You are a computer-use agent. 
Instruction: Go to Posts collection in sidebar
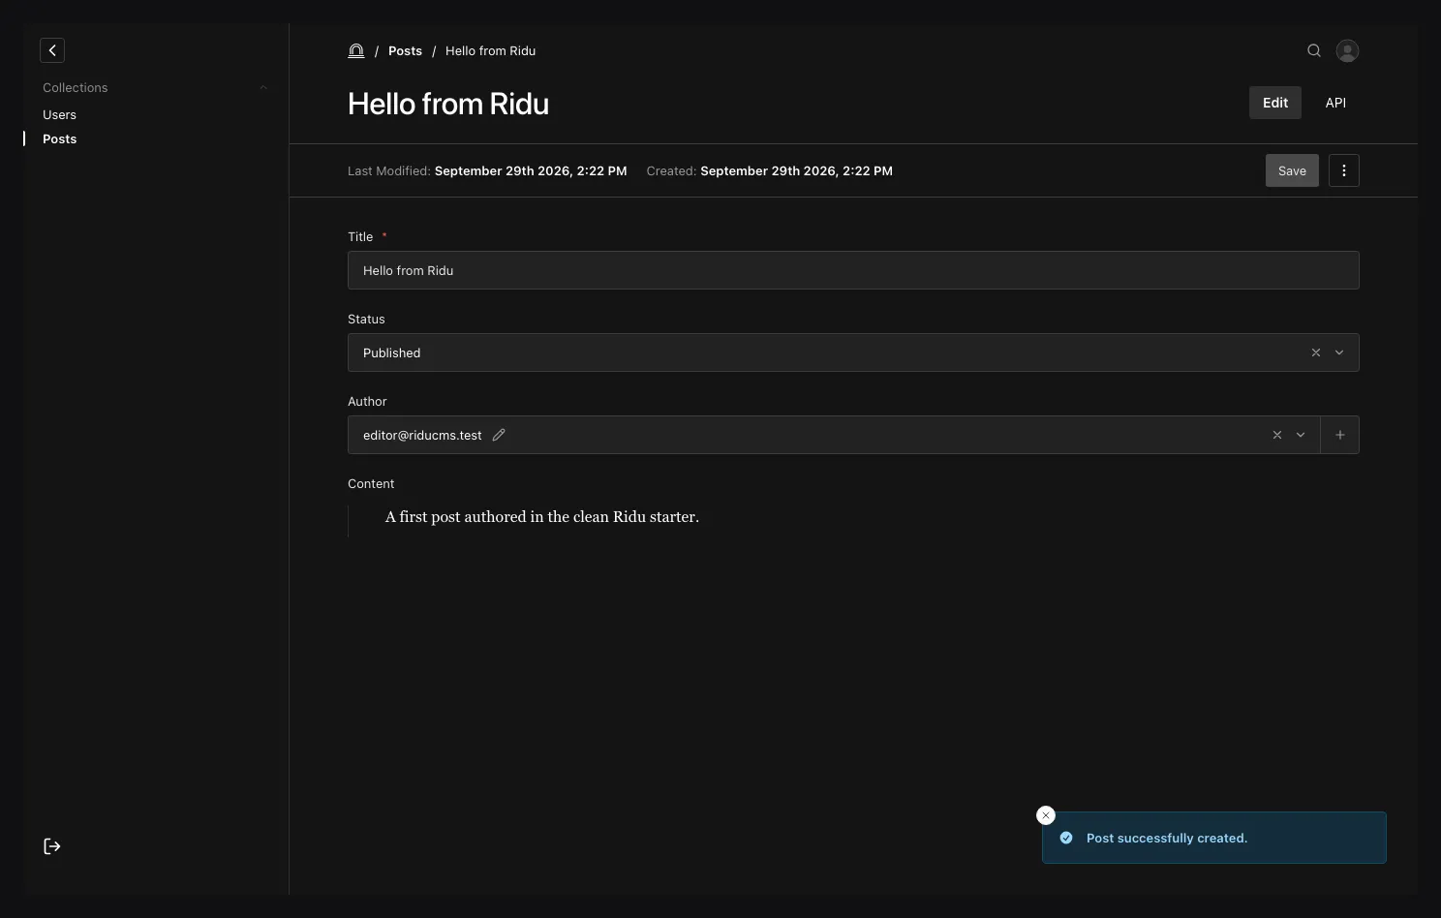coord(59,138)
